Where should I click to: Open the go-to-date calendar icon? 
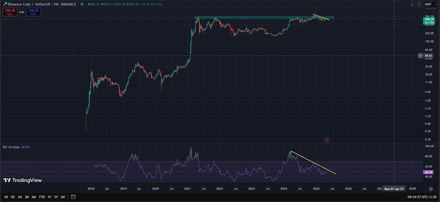point(73,197)
